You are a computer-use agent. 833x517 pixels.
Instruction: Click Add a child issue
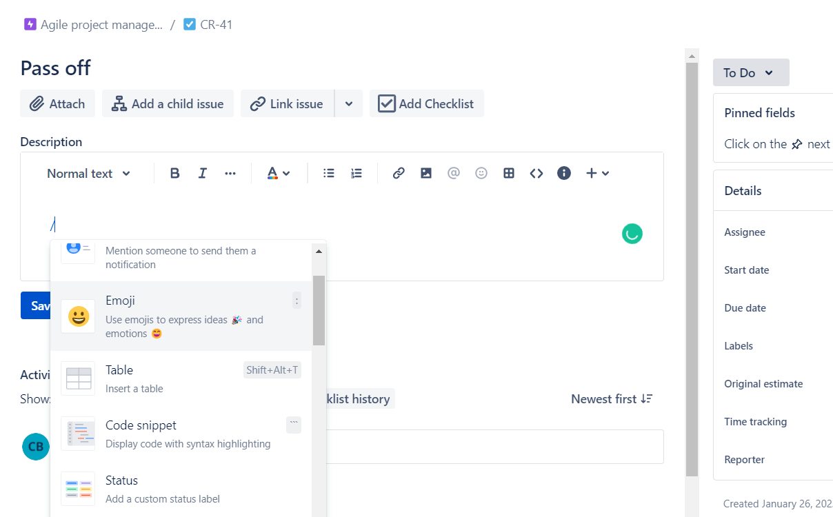click(x=168, y=104)
